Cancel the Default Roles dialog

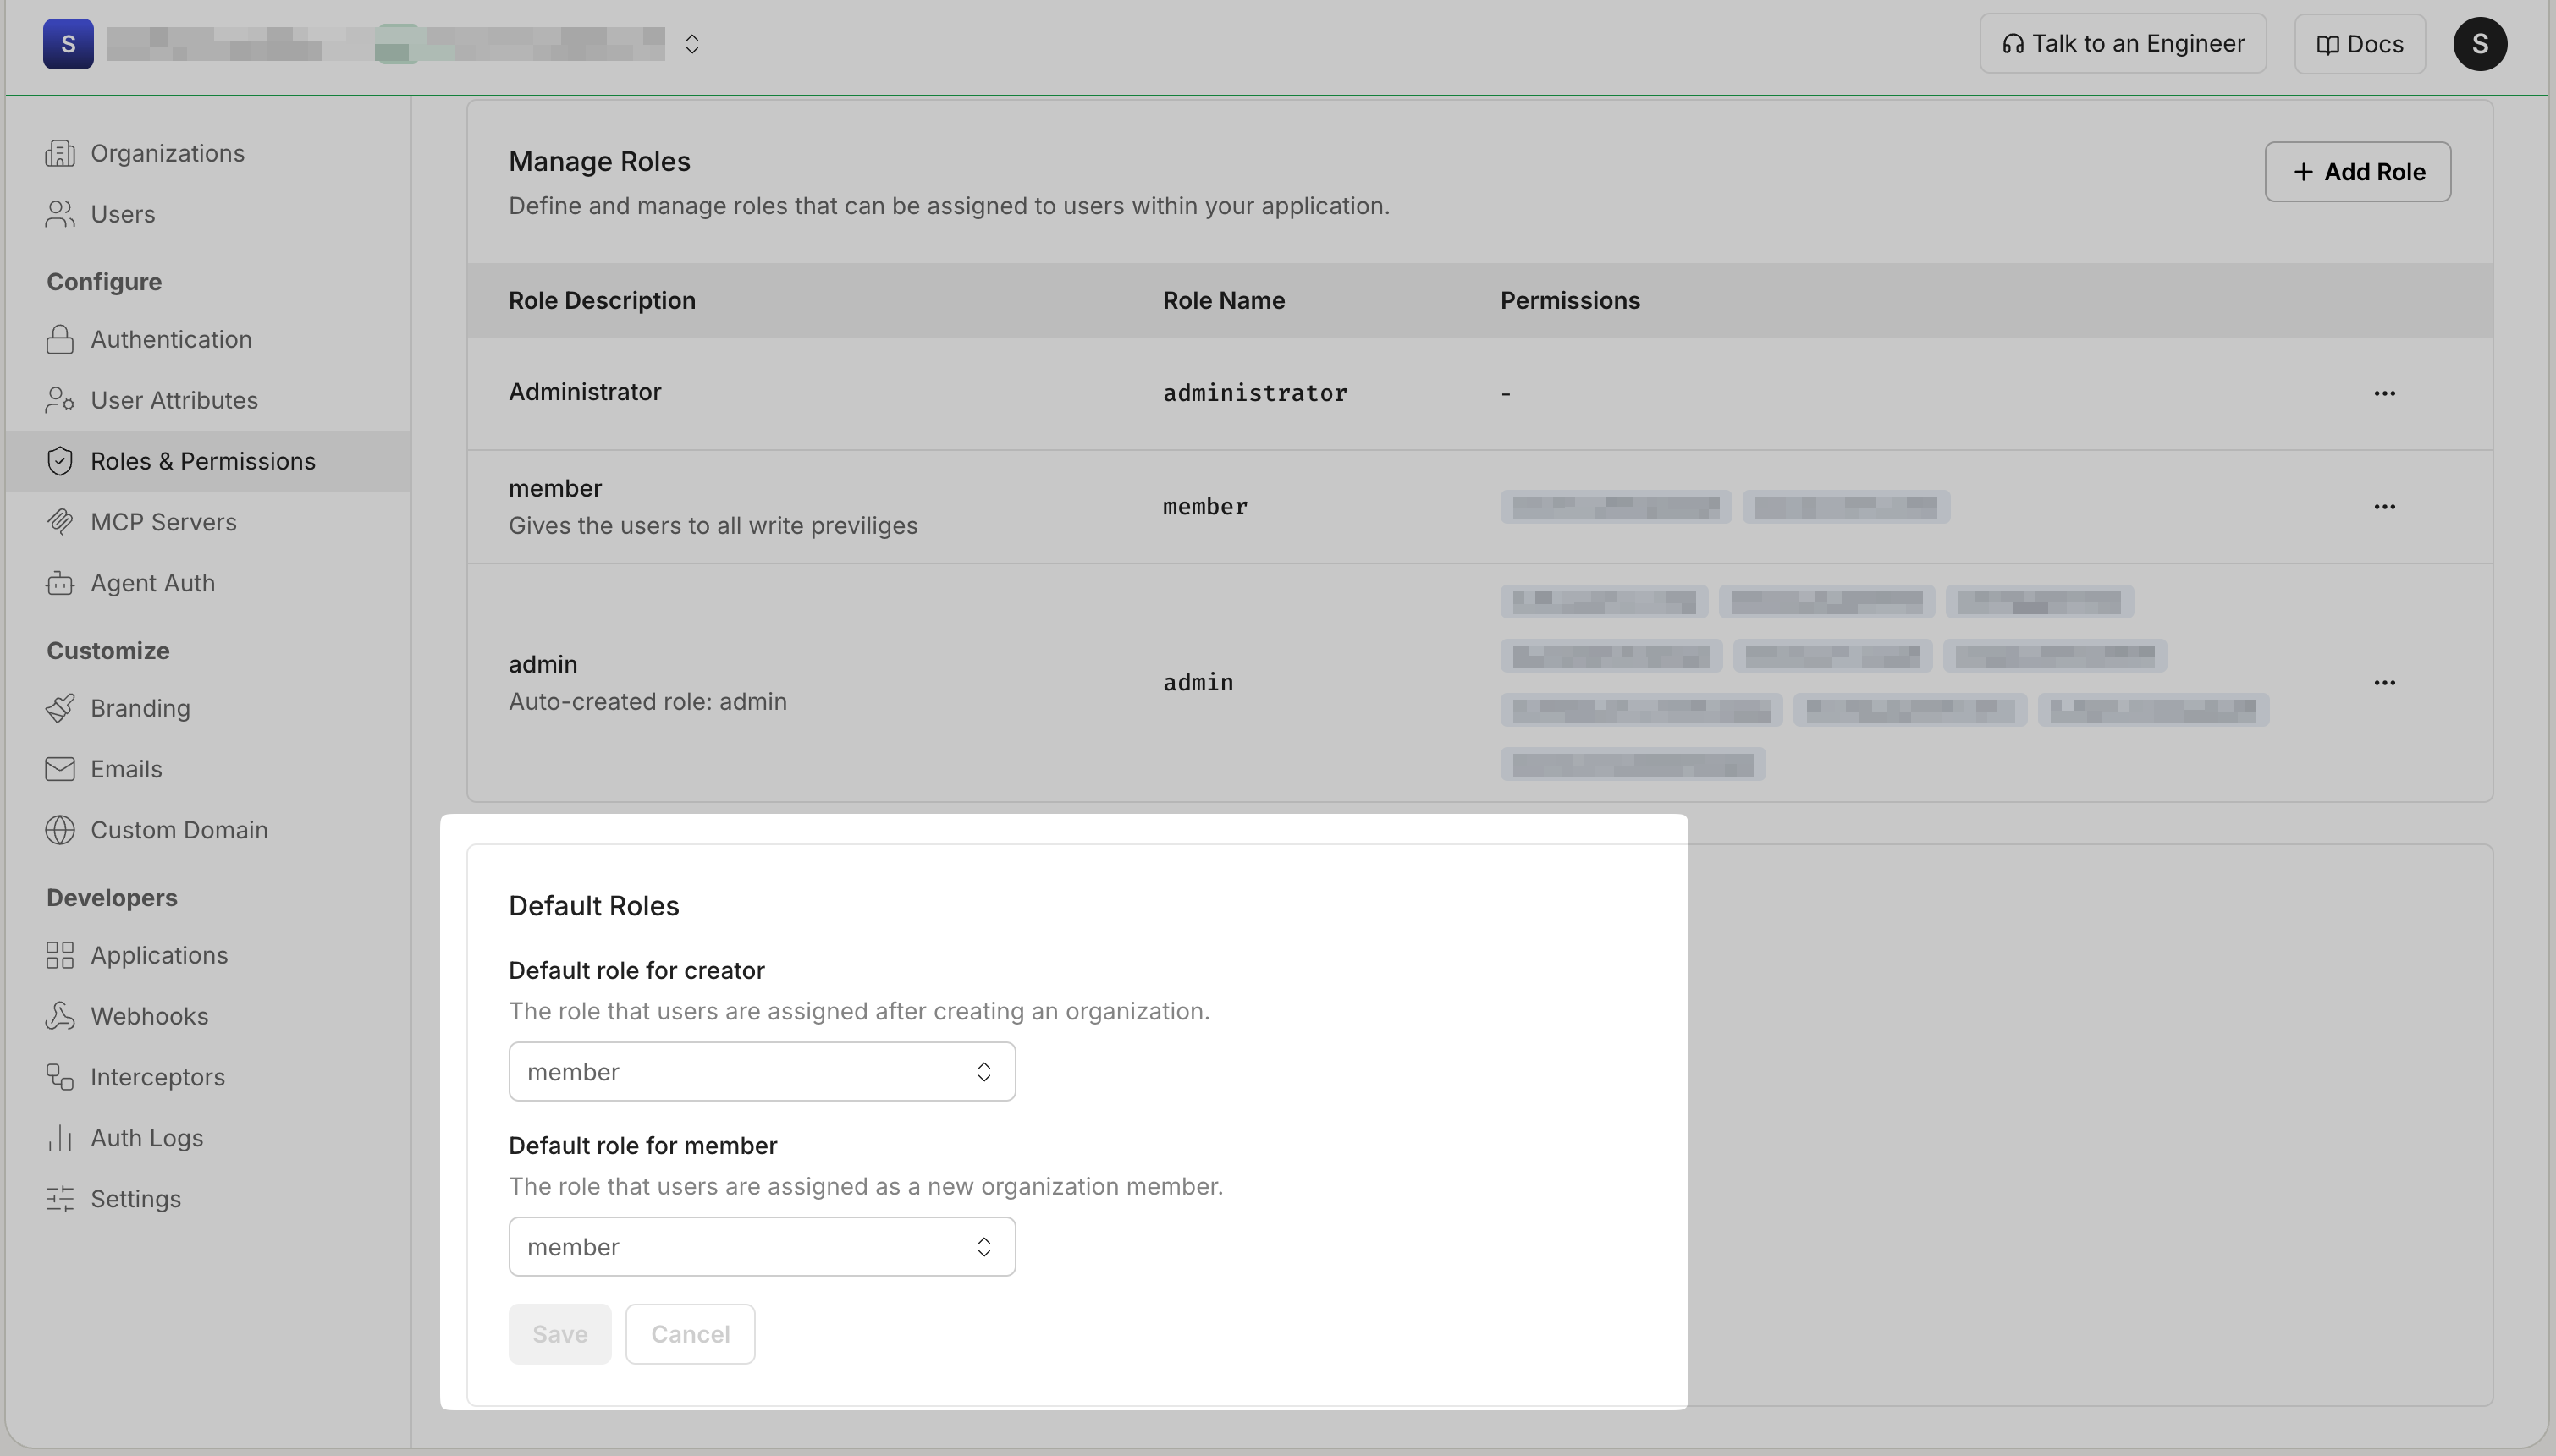[691, 1333]
